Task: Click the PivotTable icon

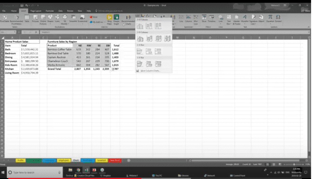Action: (x=4, y=19)
